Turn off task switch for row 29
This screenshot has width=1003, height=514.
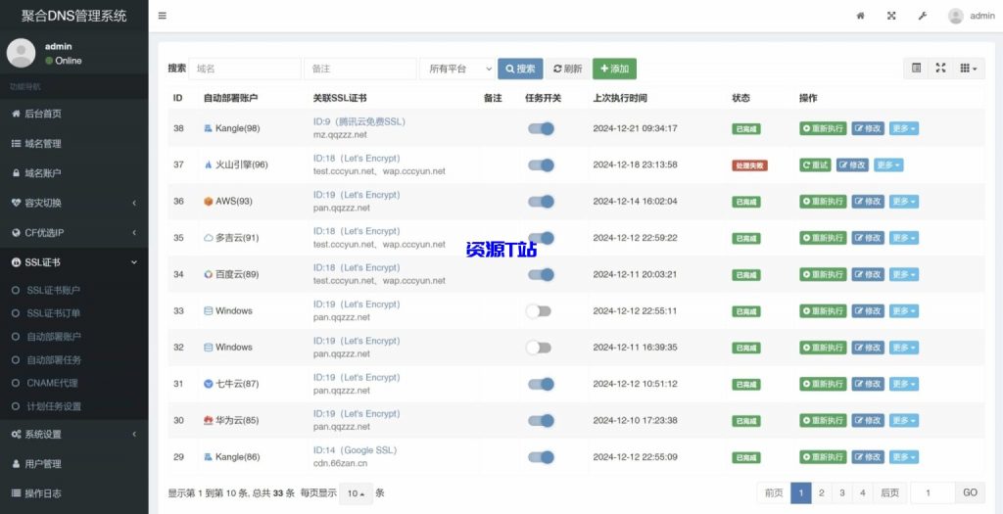click(541, 457)
